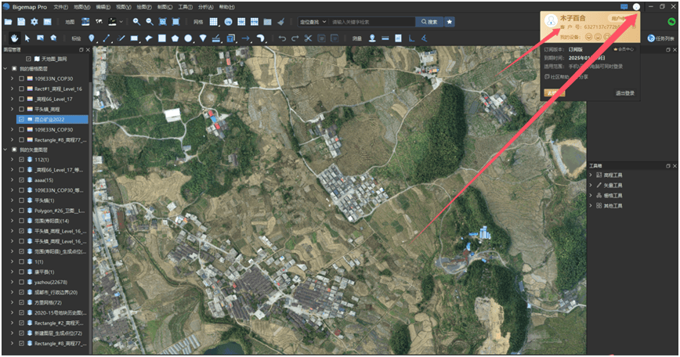The image size is (680, 357).
Task: Click the measure location pin icon
Action: [x=372, y=38]
